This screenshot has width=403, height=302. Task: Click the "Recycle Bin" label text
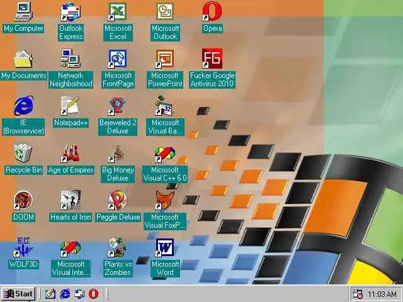24,170
